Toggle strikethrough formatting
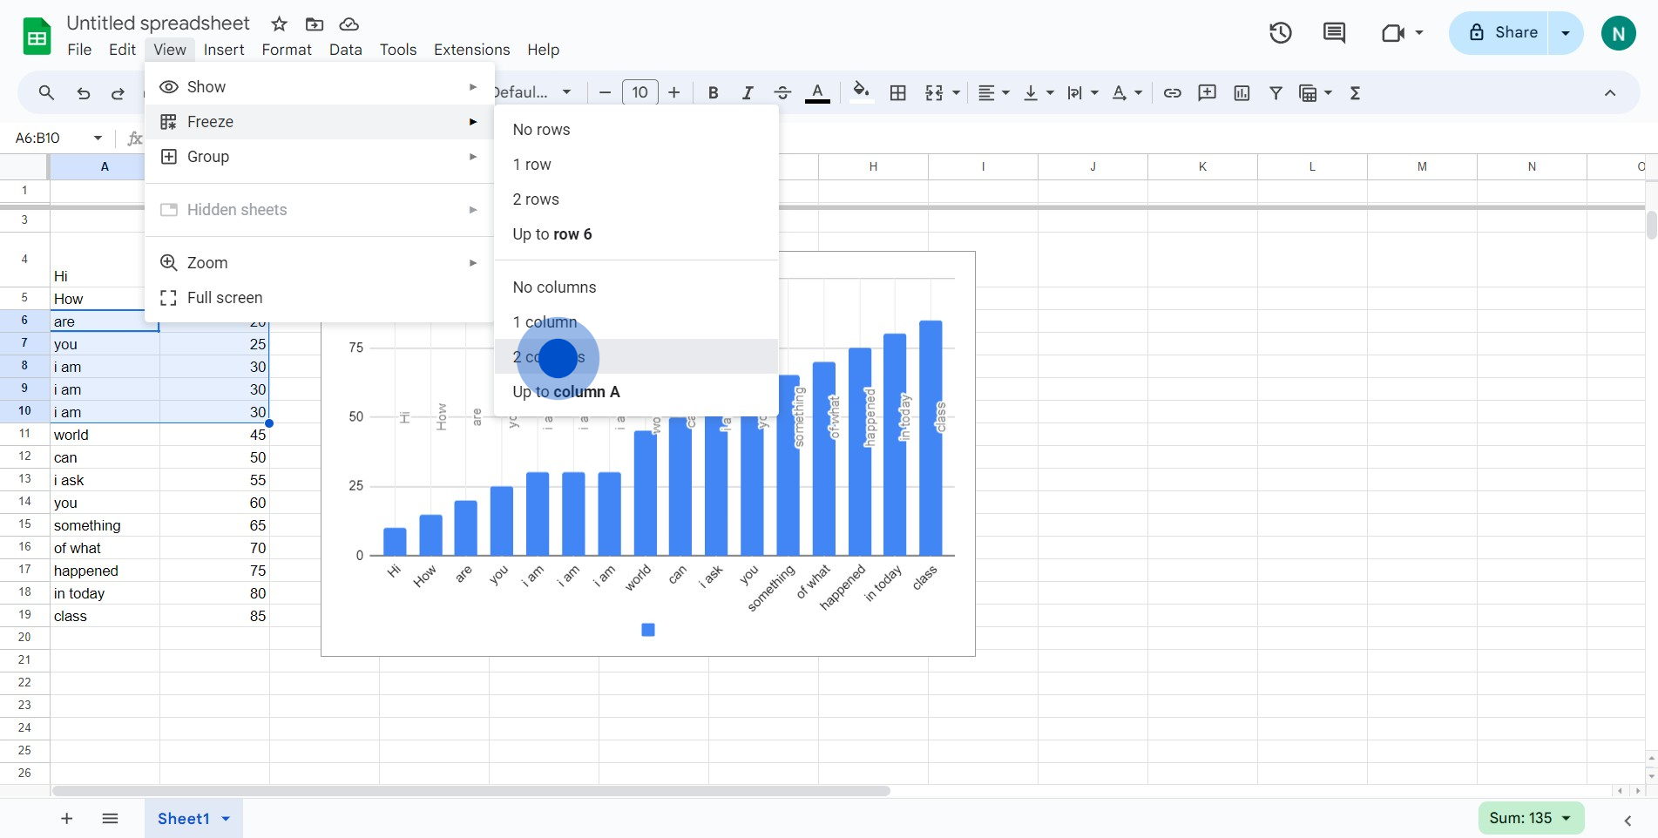This screenshot has height=838, width=1658. (x=782, y=93)
